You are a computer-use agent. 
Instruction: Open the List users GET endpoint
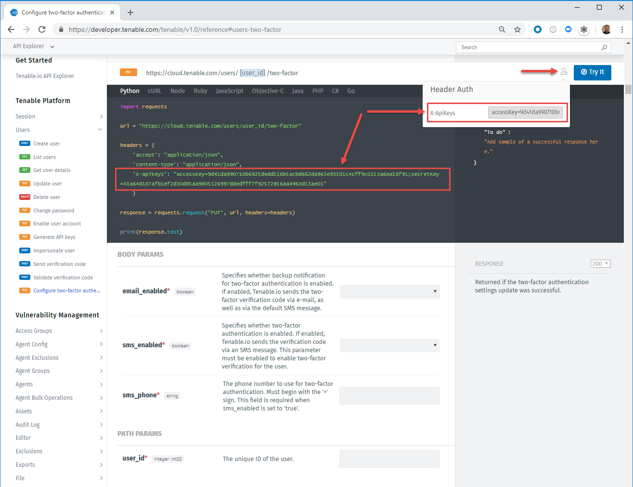[x=44, y=157]
